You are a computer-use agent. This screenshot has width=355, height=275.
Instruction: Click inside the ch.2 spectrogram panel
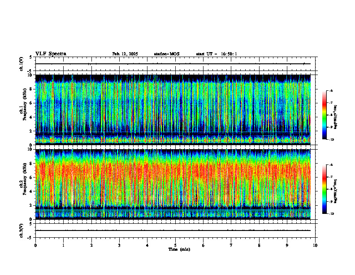(x=173, y=184)
